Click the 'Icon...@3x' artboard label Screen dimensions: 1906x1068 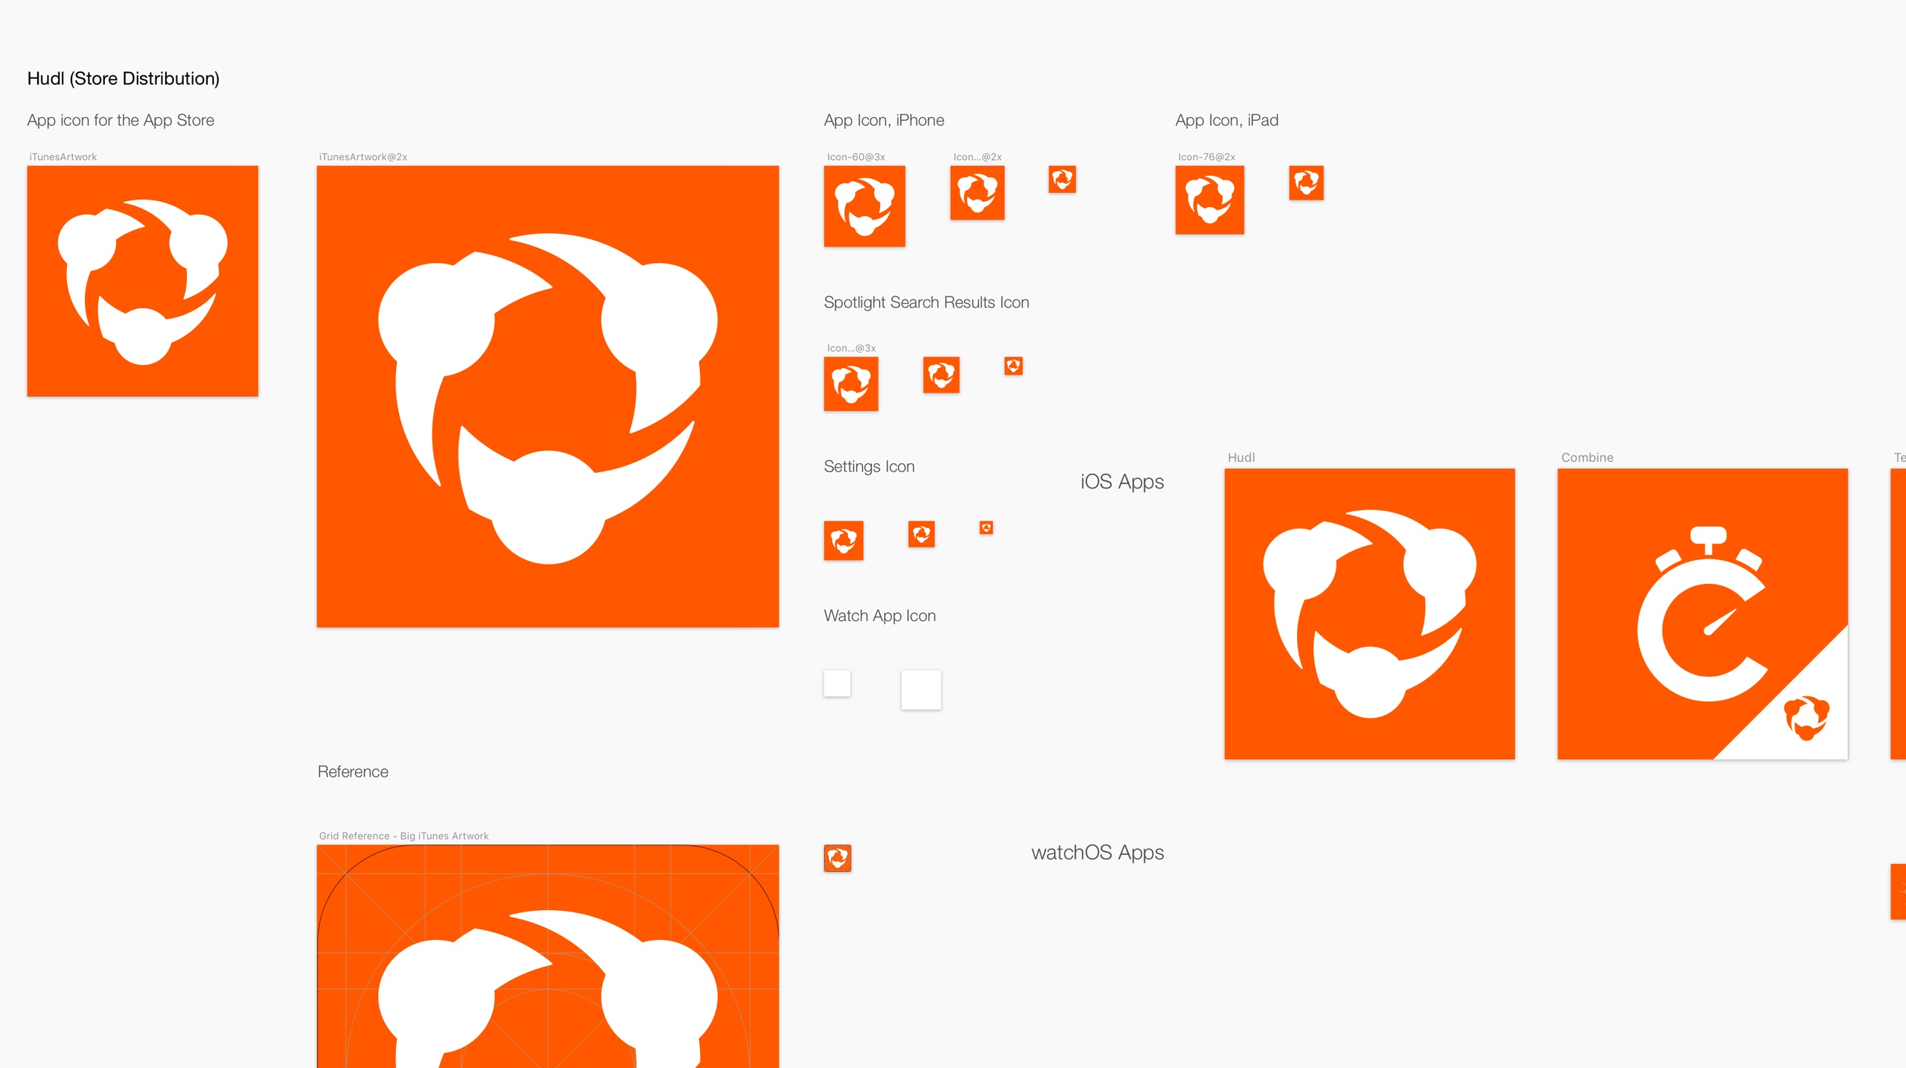(x=852, y=349)
